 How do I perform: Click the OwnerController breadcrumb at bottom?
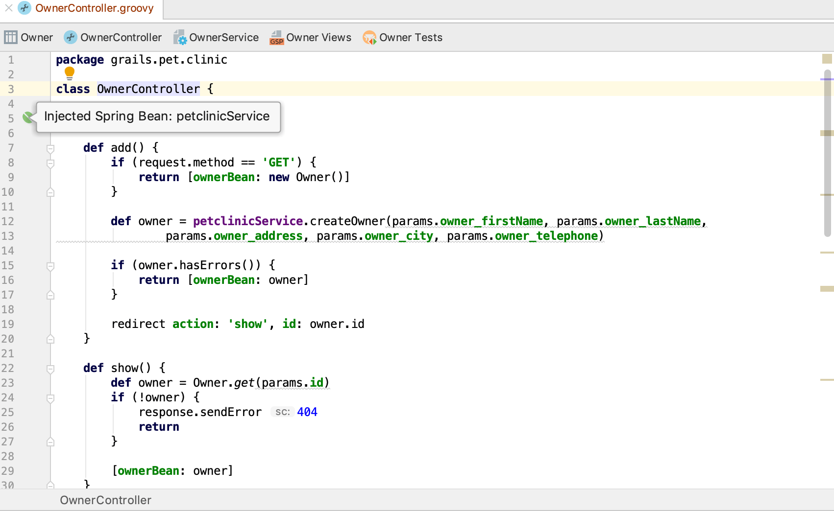(x=105, y=500)
